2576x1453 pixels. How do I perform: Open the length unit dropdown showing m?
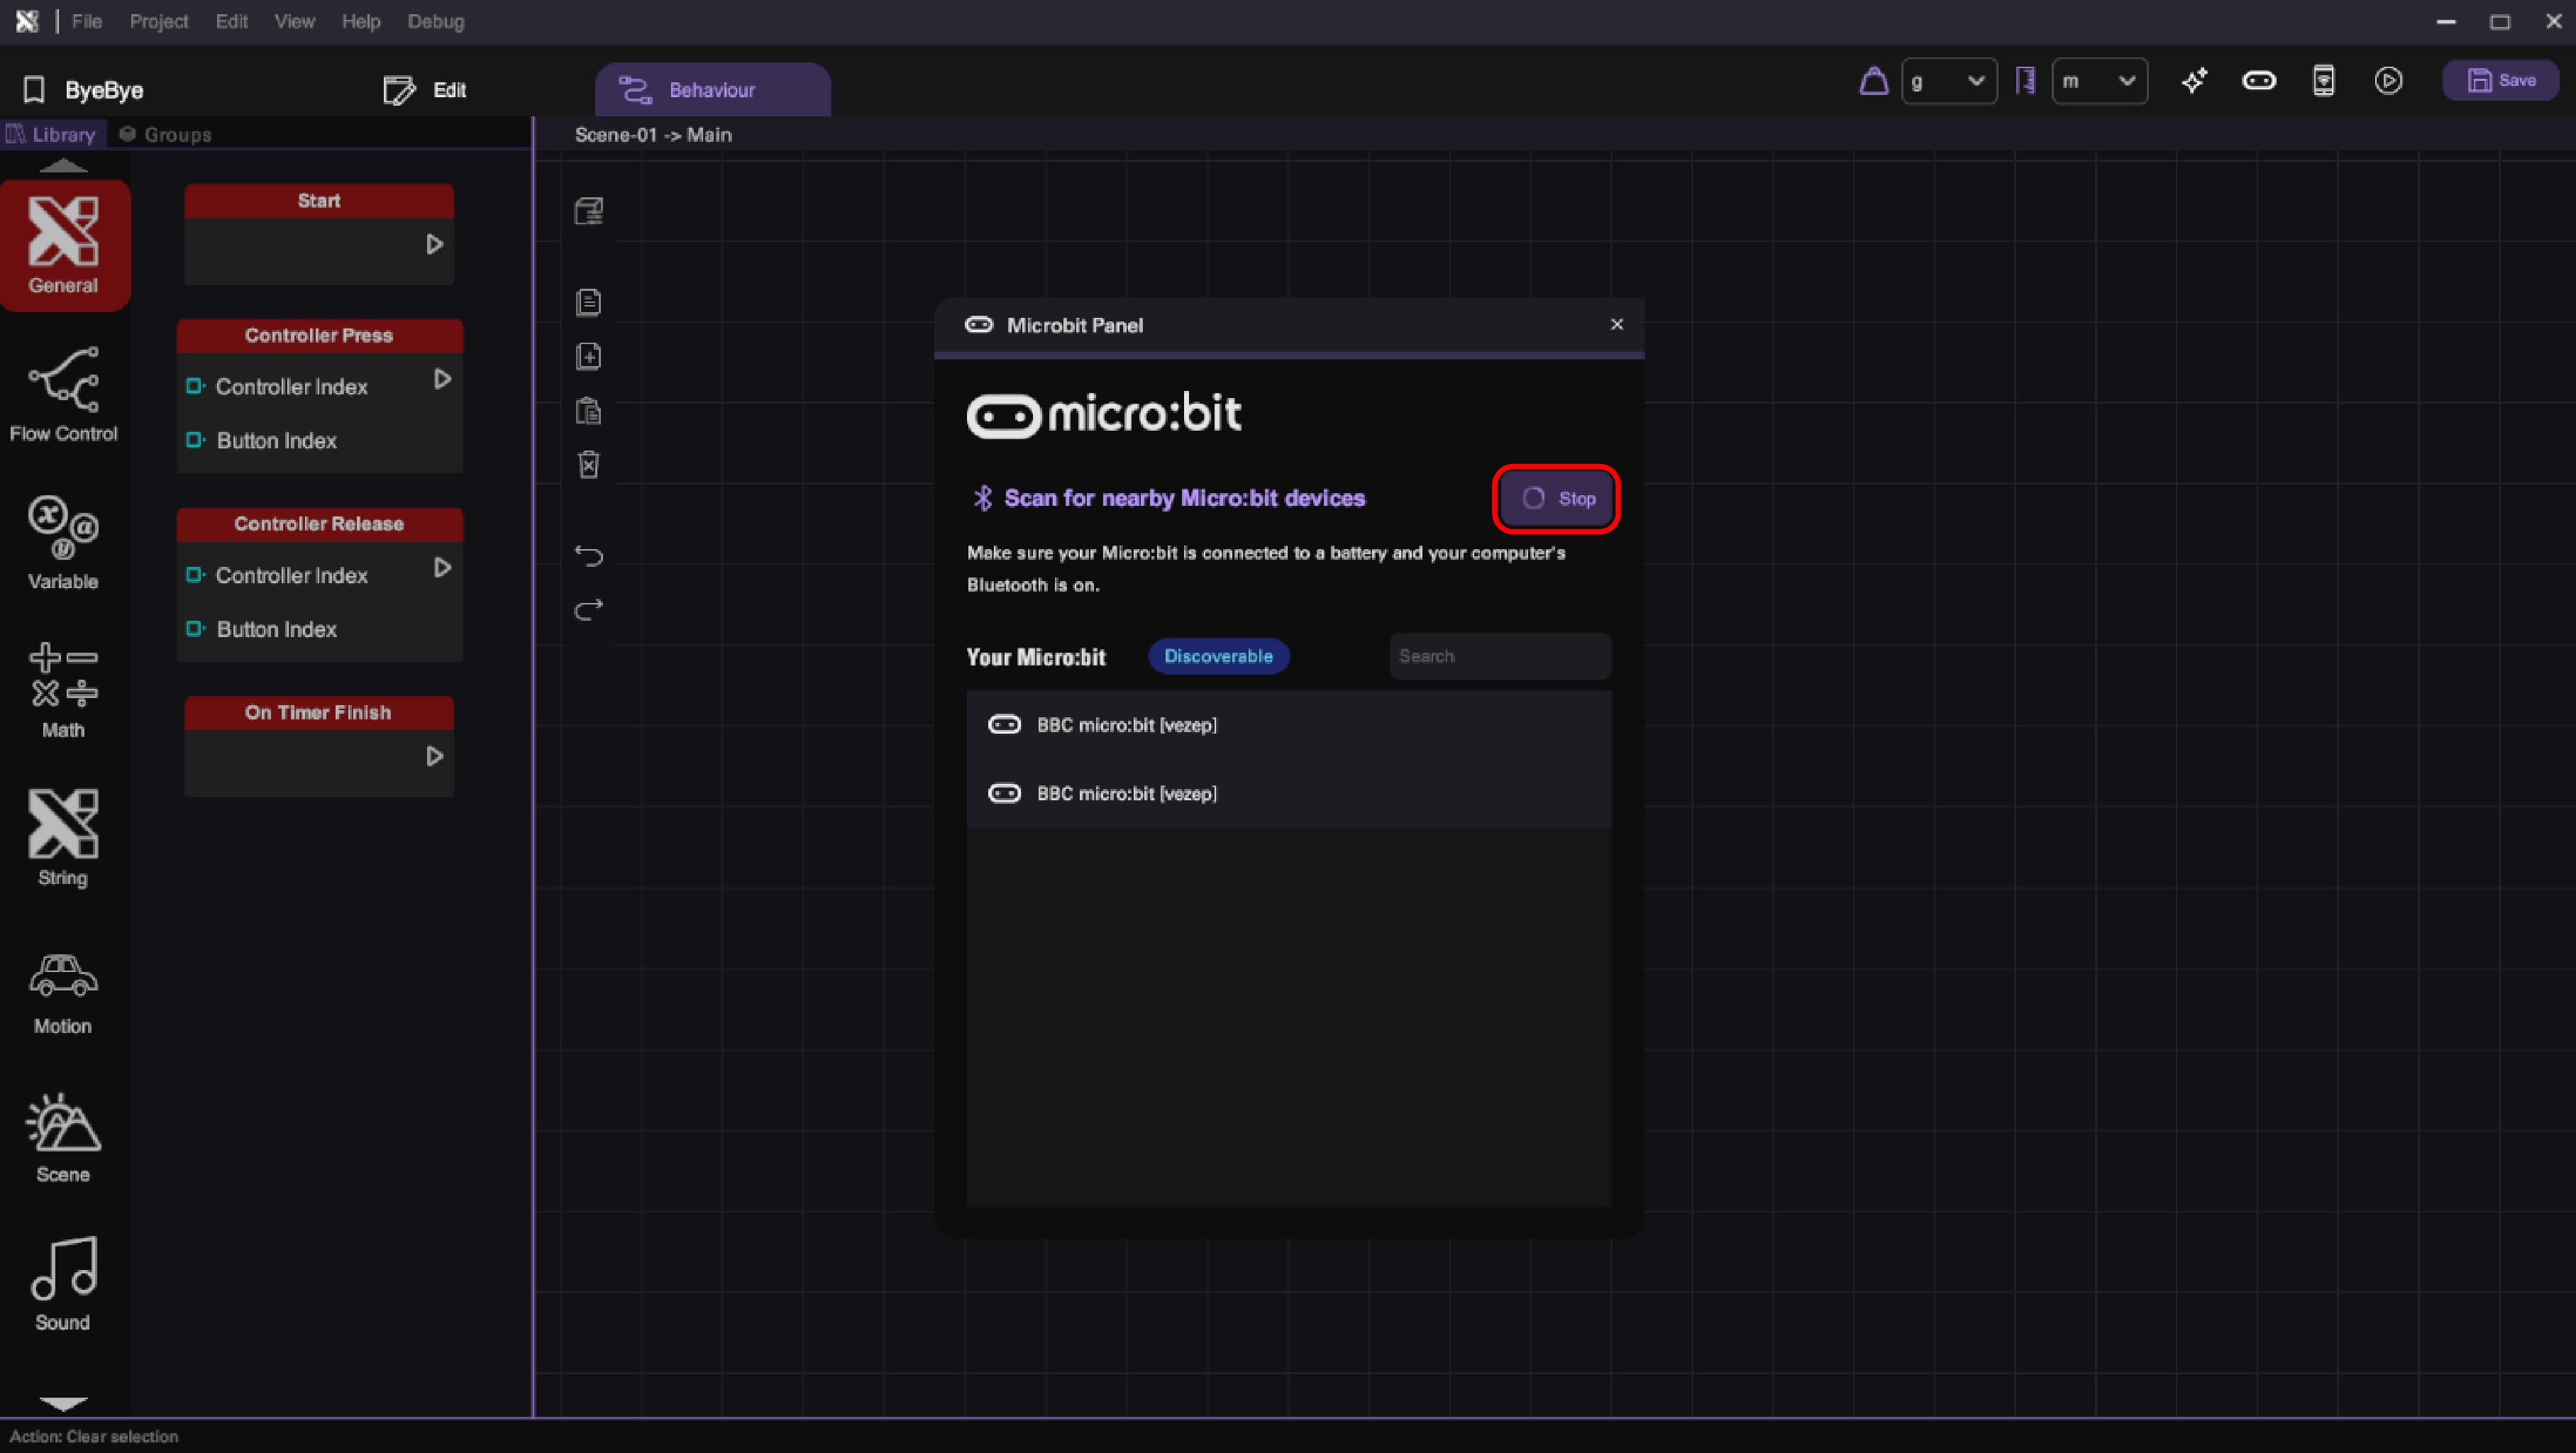click(2098, 81)
